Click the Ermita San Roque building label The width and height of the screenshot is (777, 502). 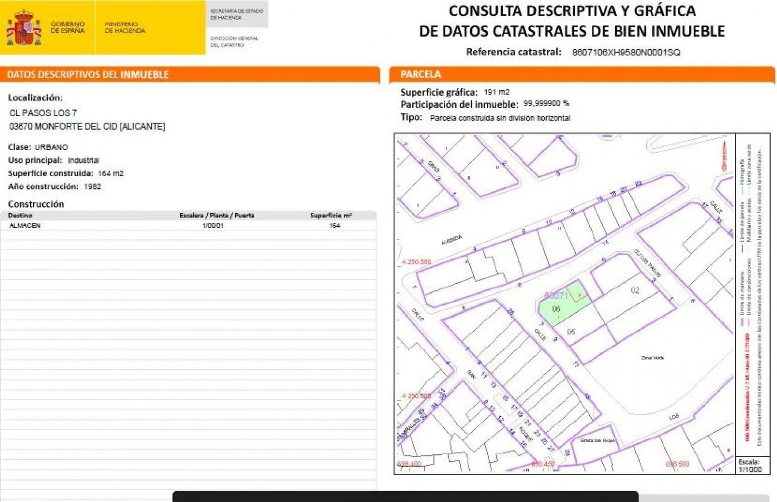coord(597,440)
